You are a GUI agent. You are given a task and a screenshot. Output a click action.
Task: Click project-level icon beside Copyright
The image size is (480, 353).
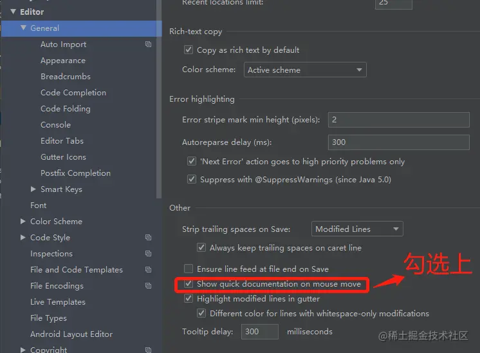[148, 350]
